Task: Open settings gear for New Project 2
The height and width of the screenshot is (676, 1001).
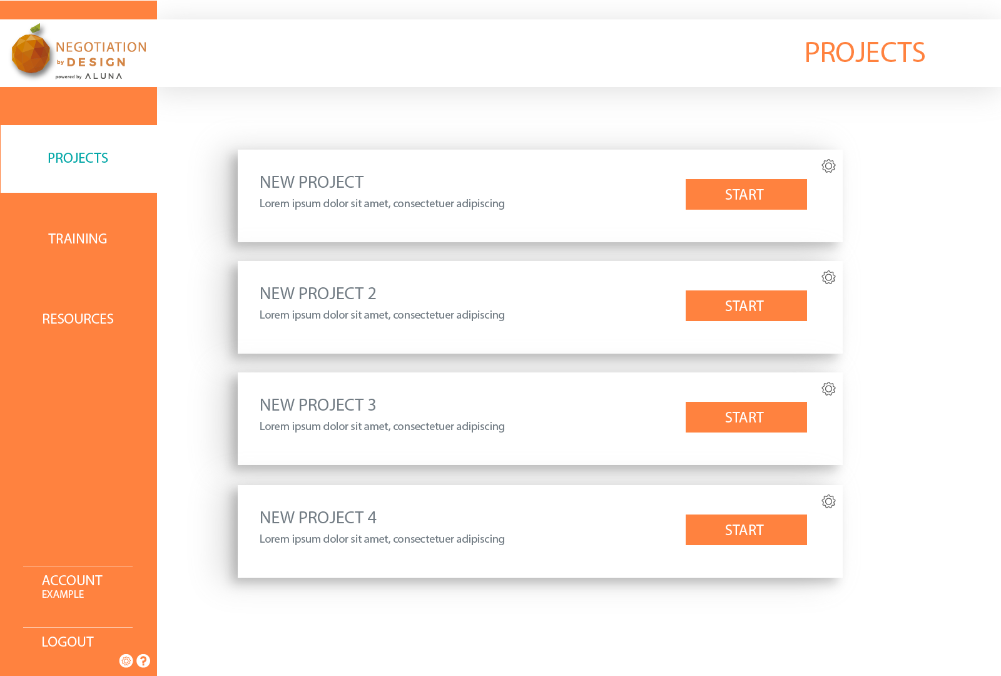Action: 828,277
